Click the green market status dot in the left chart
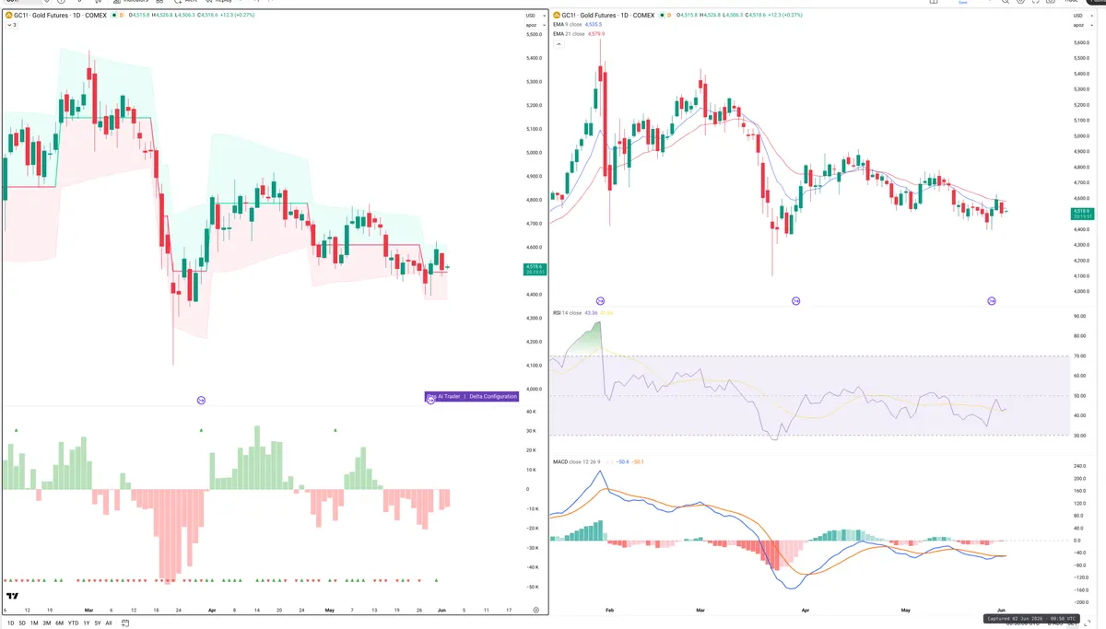 point(115,16)
